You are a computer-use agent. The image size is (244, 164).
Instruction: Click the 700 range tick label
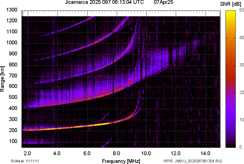13,76
